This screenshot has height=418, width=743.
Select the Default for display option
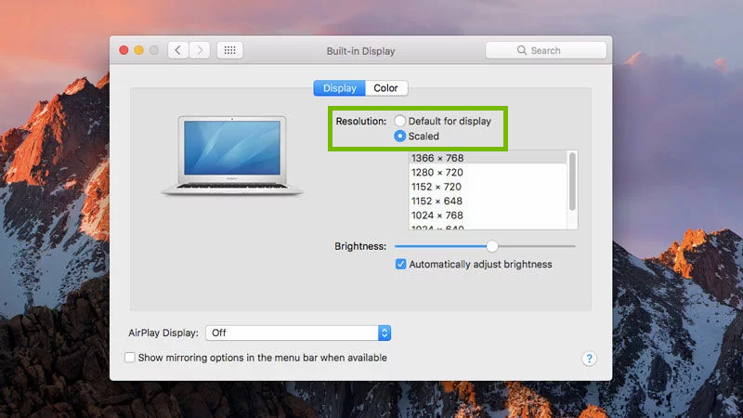click(400, 121)
